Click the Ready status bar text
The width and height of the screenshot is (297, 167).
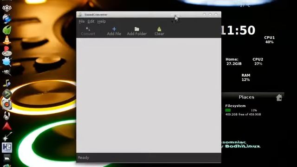(x=84, y=158)
